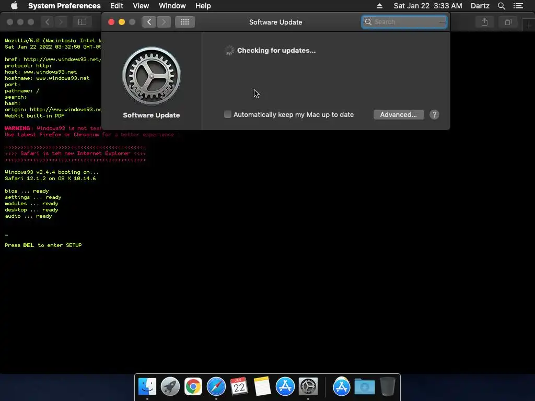
Task: Click 'modules ... ready' line
Action: pyautogui.click(x=31, y=204)
